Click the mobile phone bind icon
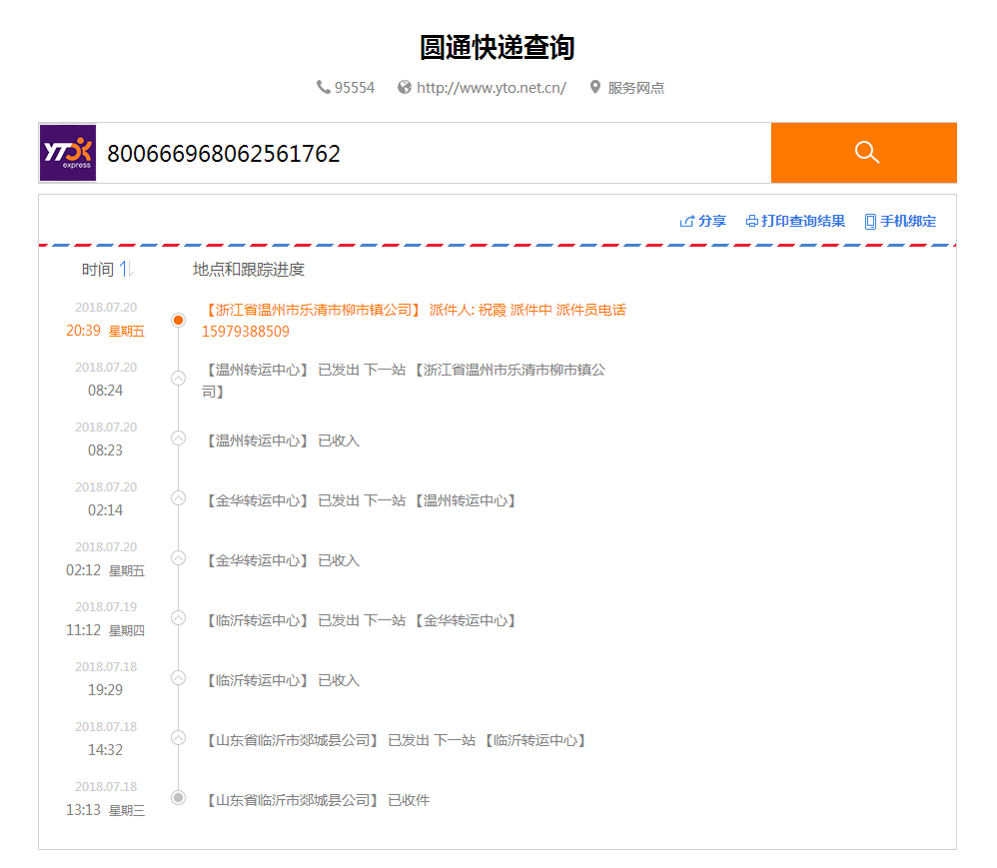Viewport: 997px width, 868px height. pyautogui.click(x=870, y=222)
